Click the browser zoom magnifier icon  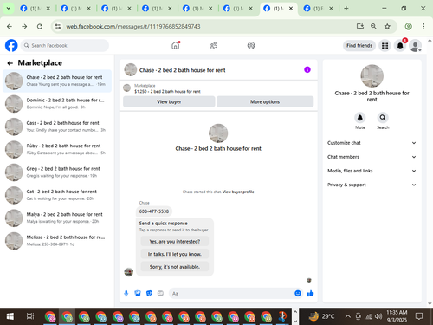click(x=373, y=27)
